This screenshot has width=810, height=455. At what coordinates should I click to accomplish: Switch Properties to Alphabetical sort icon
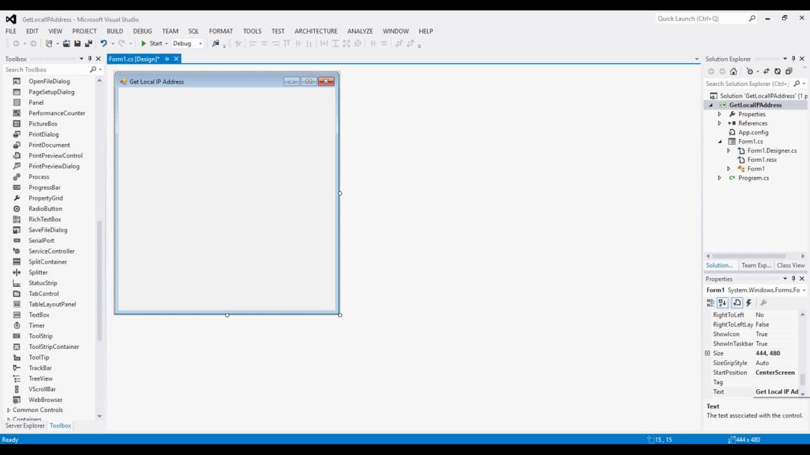pos(723,303)
